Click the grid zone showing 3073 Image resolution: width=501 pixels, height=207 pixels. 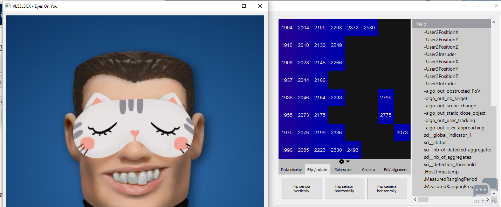[x=402, y=133]
